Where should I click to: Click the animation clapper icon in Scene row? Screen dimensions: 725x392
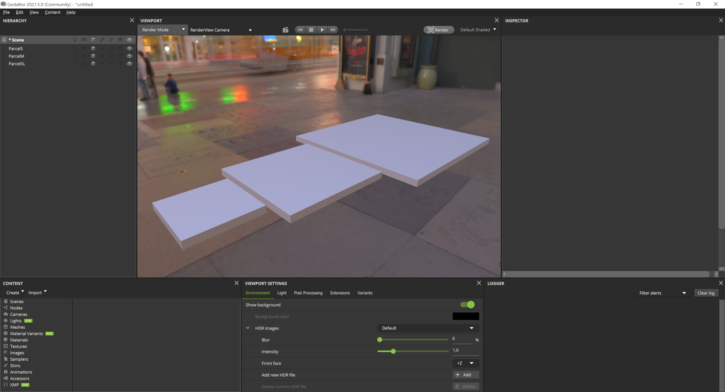coord(120,40)
